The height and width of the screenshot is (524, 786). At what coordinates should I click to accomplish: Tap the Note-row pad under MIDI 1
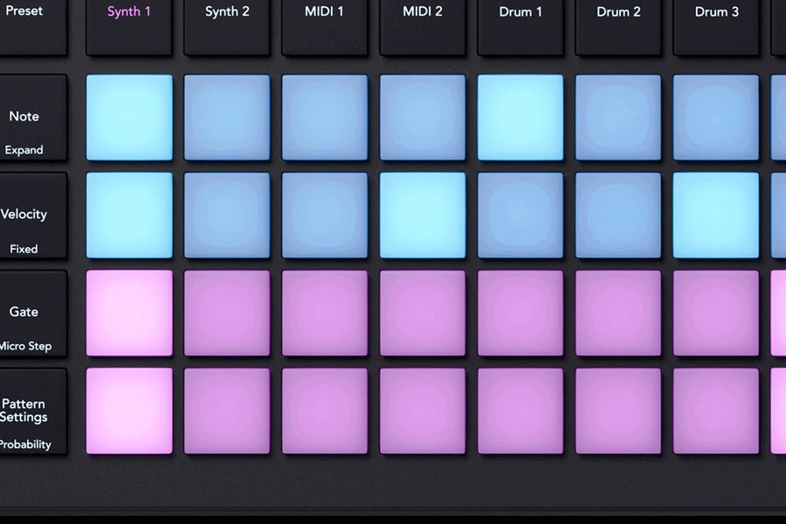pos(325,117)
